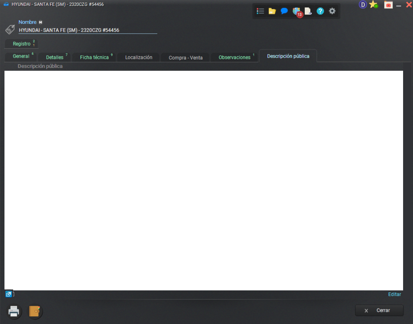Click the wallet icon at bottom
The width and height of the screenshot is (413, 324).
tap(35, 311)
